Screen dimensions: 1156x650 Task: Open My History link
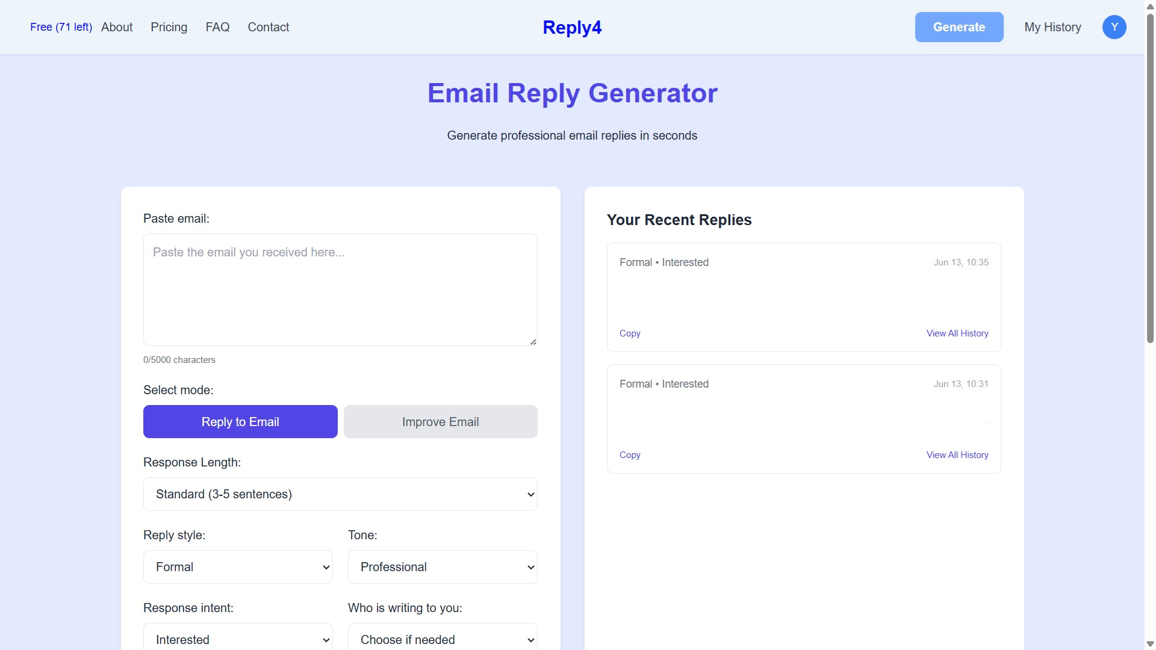[x=1052, y=27]
